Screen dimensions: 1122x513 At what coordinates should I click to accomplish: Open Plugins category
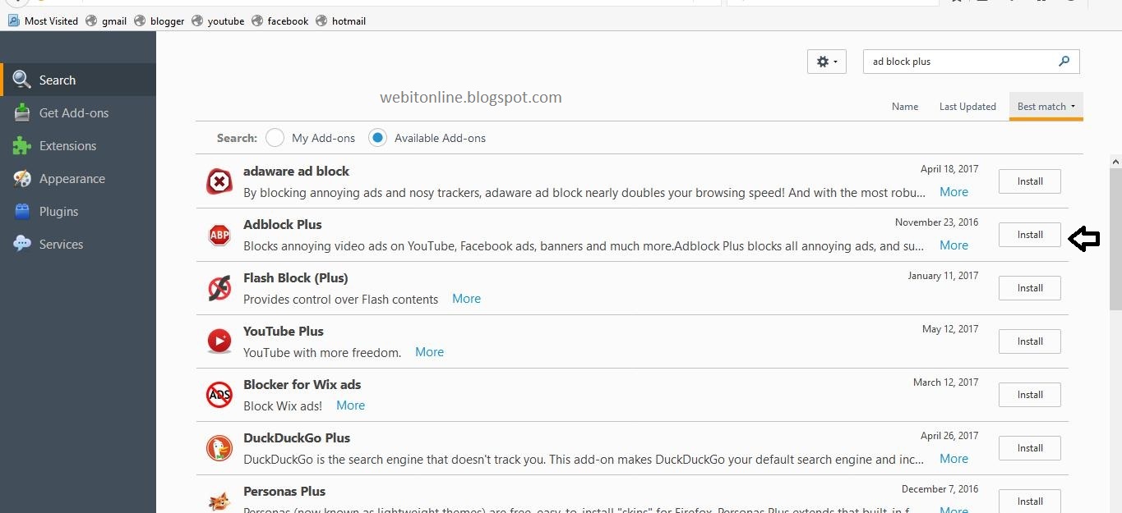78,211
